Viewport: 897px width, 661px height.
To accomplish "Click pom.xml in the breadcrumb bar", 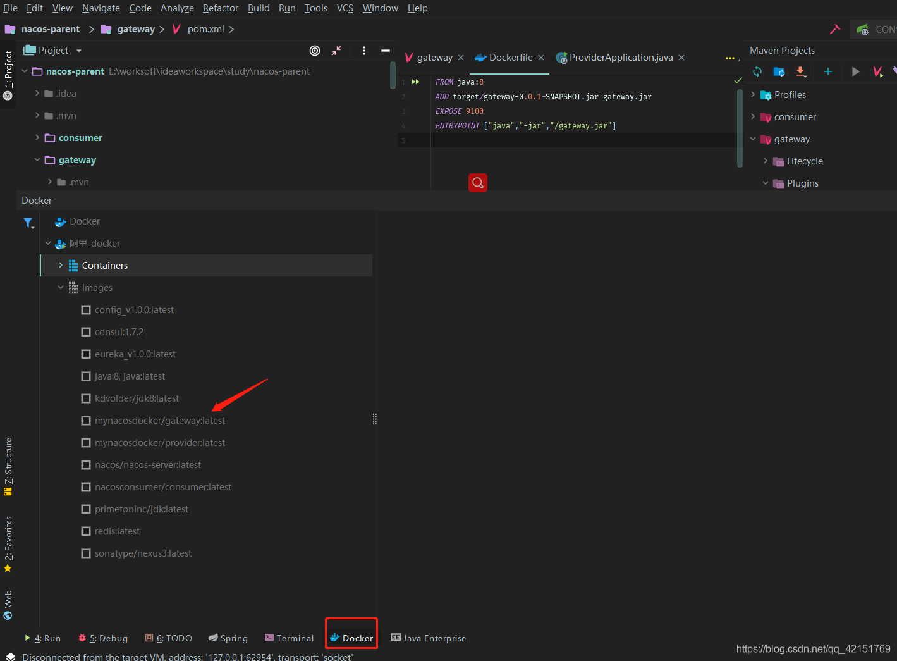I will tap(206, 29).
